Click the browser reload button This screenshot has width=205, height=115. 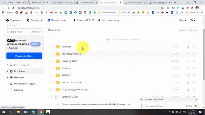click(x=13, y=8)
